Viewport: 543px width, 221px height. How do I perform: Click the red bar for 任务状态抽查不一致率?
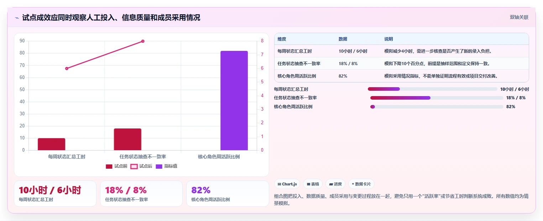point(127,139)
